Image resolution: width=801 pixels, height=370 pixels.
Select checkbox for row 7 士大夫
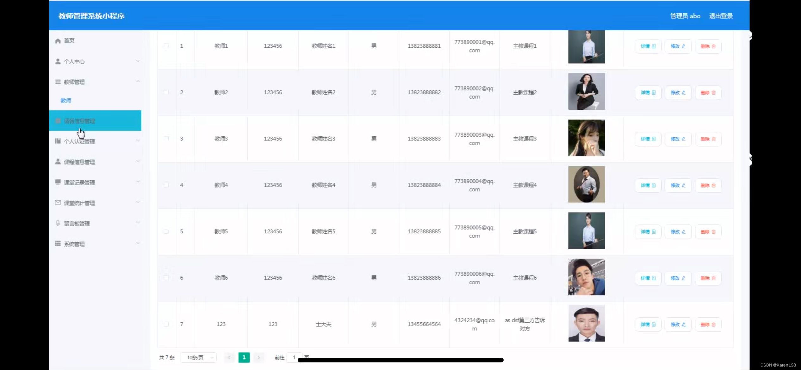tap(166, 324)
